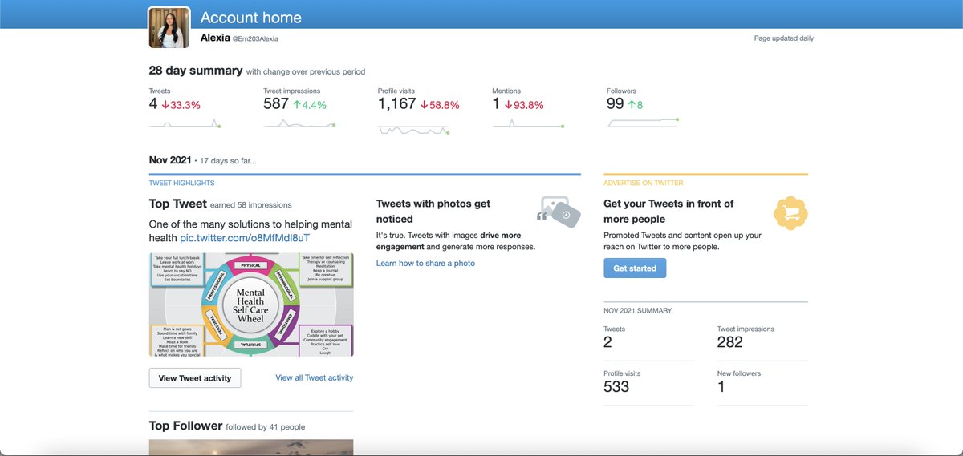The width and height of the screenshot is (963, 456).
Task: Open View all Tweet activity link
Action: (x=314, y=377)
